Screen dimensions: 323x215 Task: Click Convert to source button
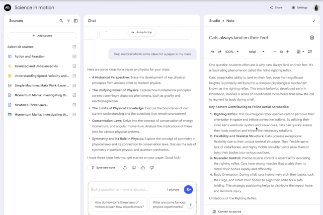[227, 212]
